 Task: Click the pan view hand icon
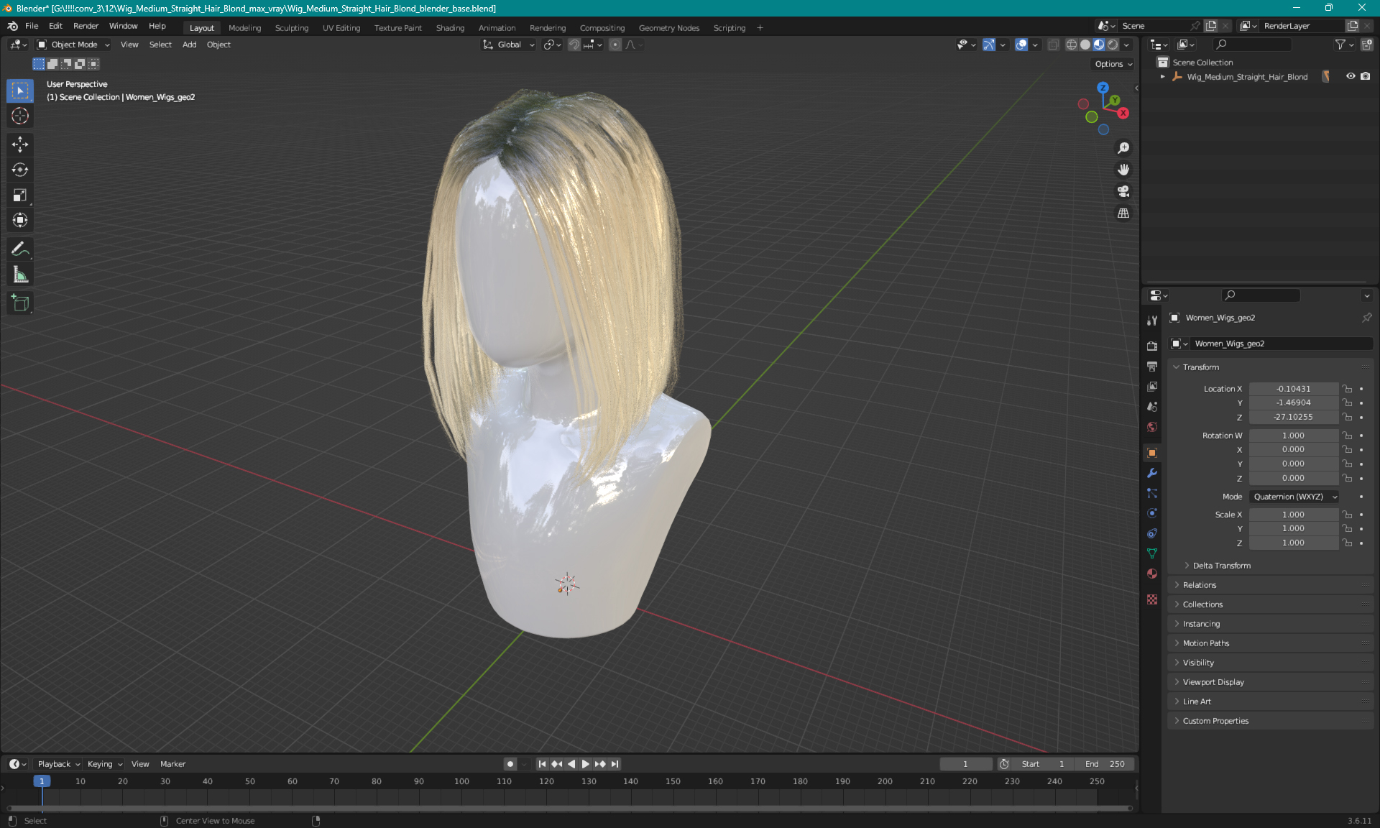tap(1123, 170)
